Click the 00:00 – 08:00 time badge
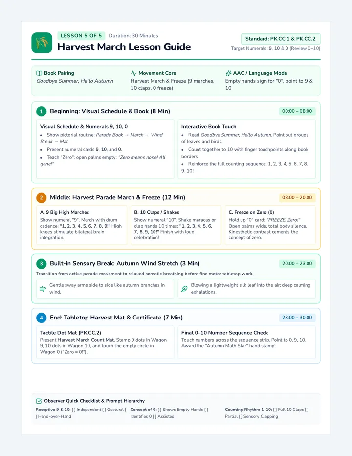 [297, 111]
